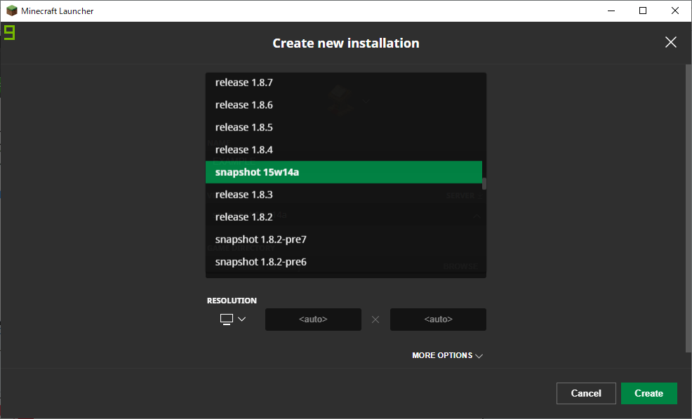The width and height of the screenshot is (692, 419).
Task: Close the Create new installation dialog
Action: point(670,42)
